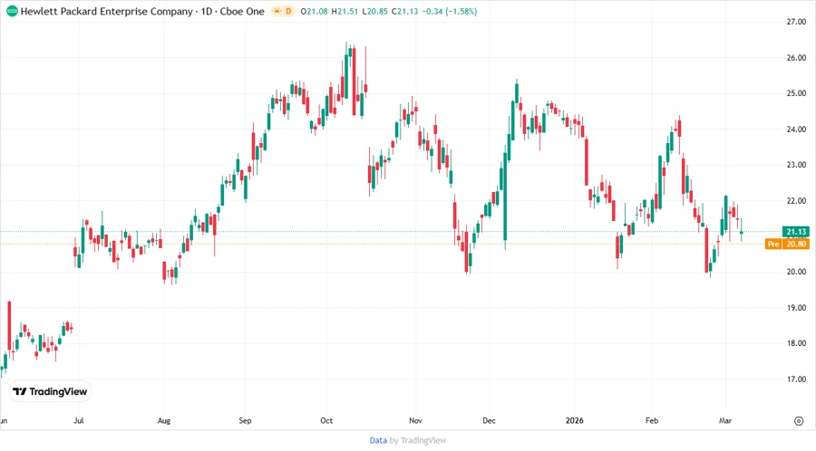Click the 18.00 price axis label

796,343
